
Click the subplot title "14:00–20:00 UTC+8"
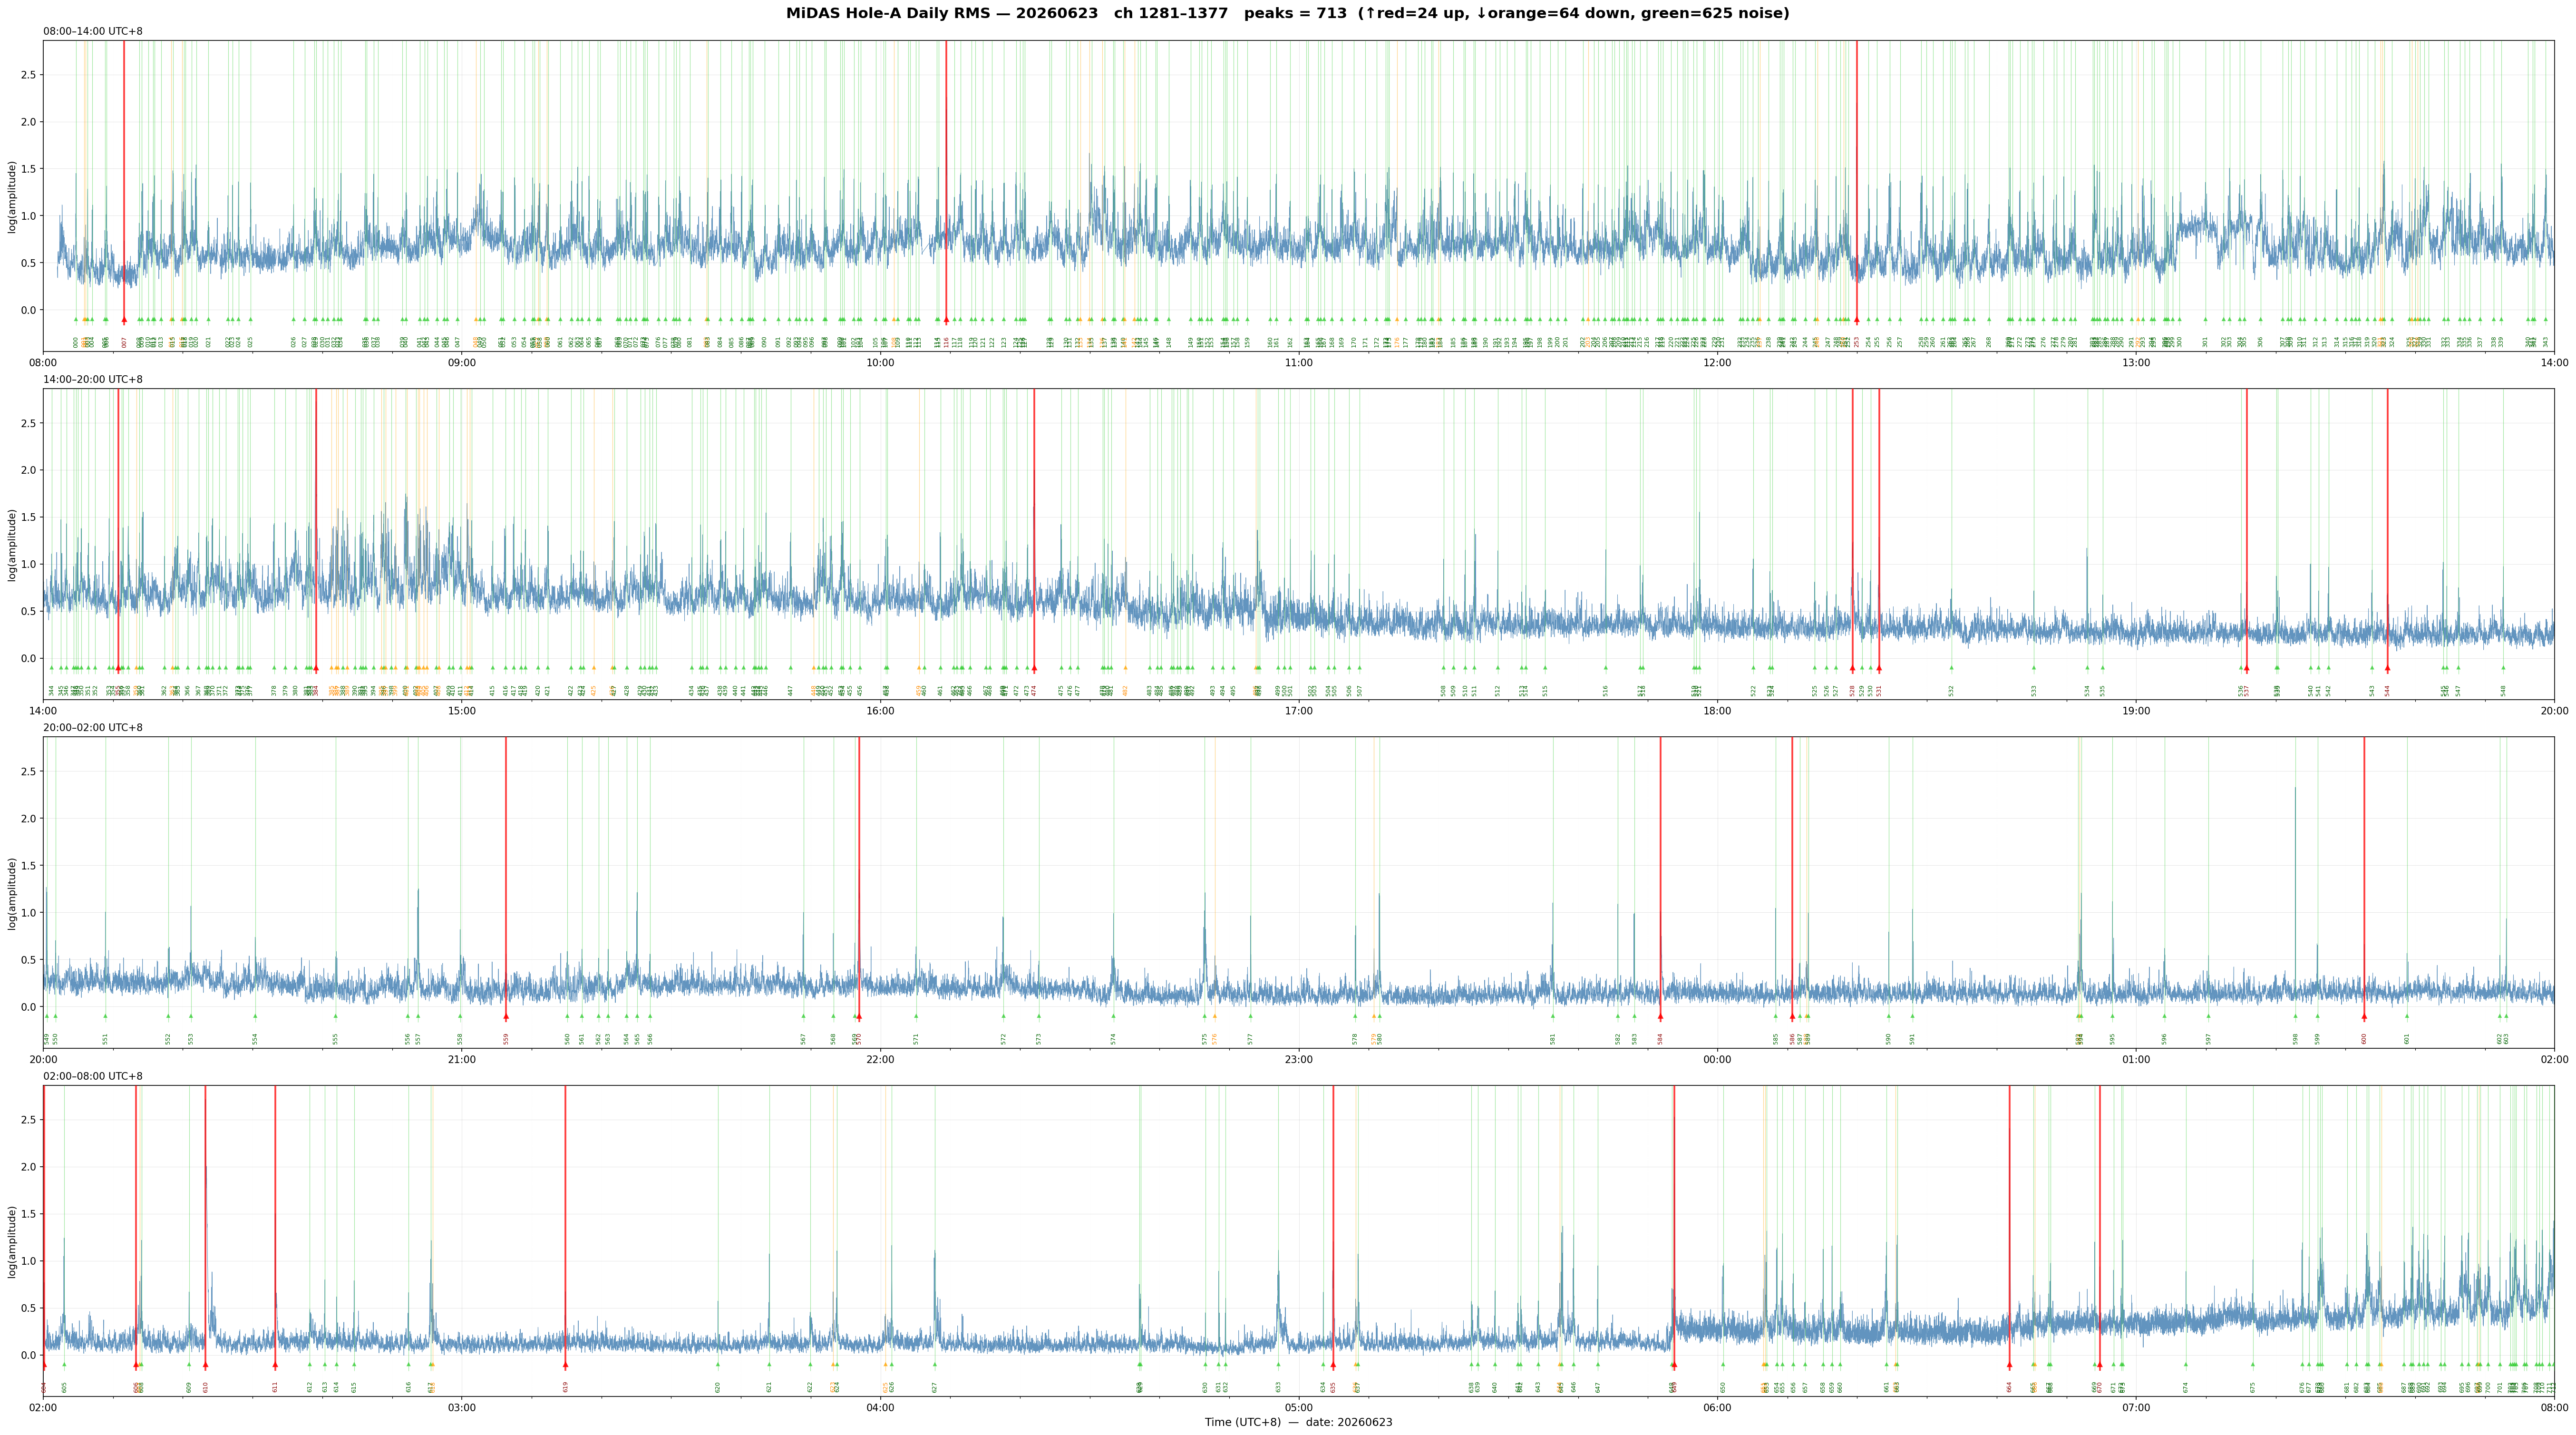[93, 379]
